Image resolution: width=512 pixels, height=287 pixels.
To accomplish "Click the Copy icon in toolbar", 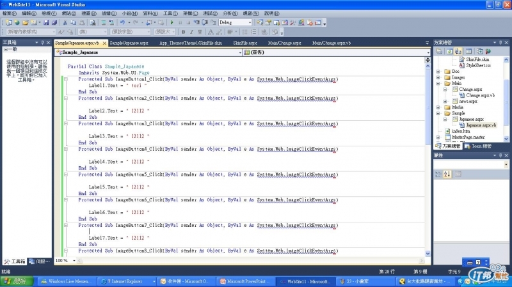I will (x=74, y=22).
